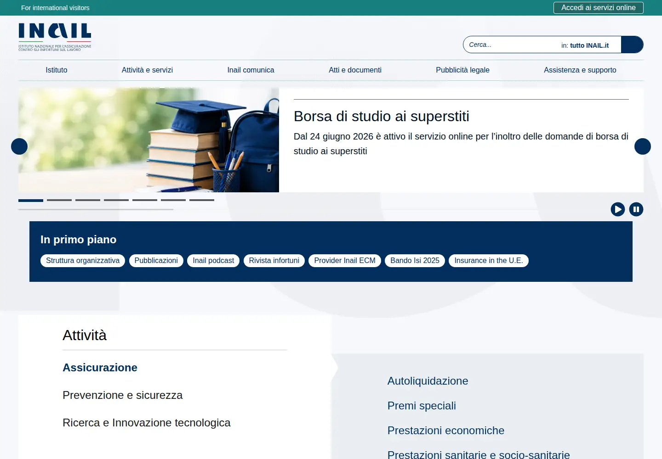Select the sixth carousel slide indicator
The width and height of the screenshot is (662, 459).
(x=173, y=200)
